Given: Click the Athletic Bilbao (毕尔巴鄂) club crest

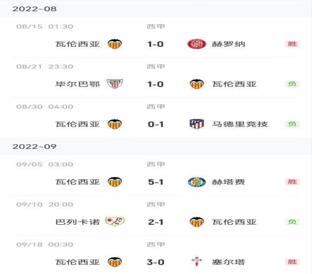Looking at the screenshot, I should pyautogui.click(x=115, y=84).
